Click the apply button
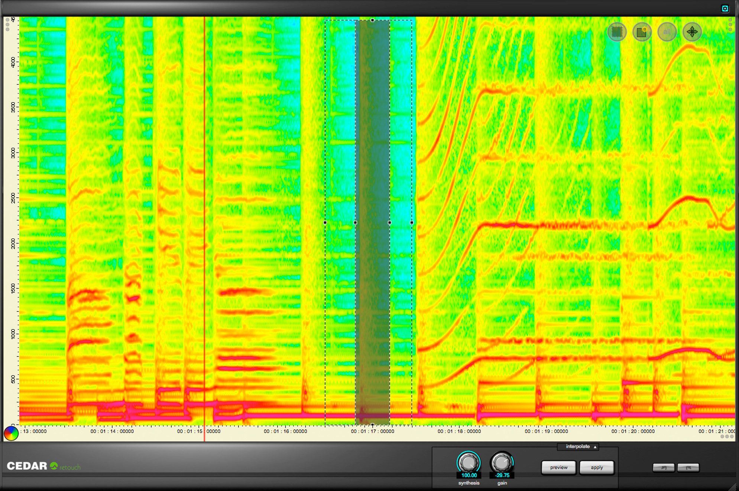This screenshot has width=739, height=491. click(x=597, y=468)
